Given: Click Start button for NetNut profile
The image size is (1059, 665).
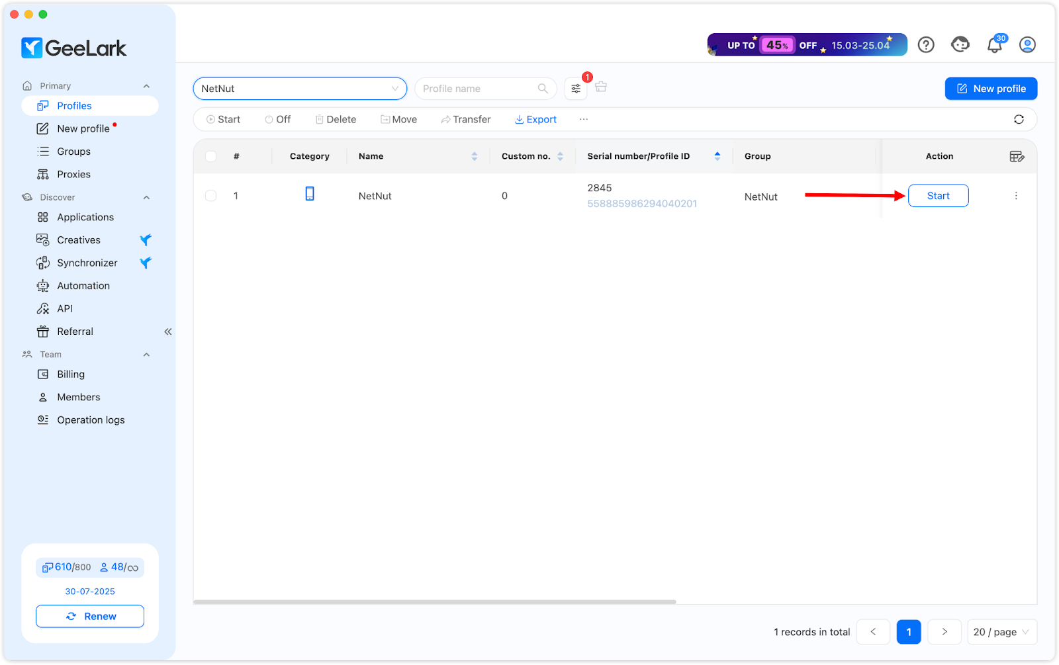Looking at the screenshot, I should (938, 196).
